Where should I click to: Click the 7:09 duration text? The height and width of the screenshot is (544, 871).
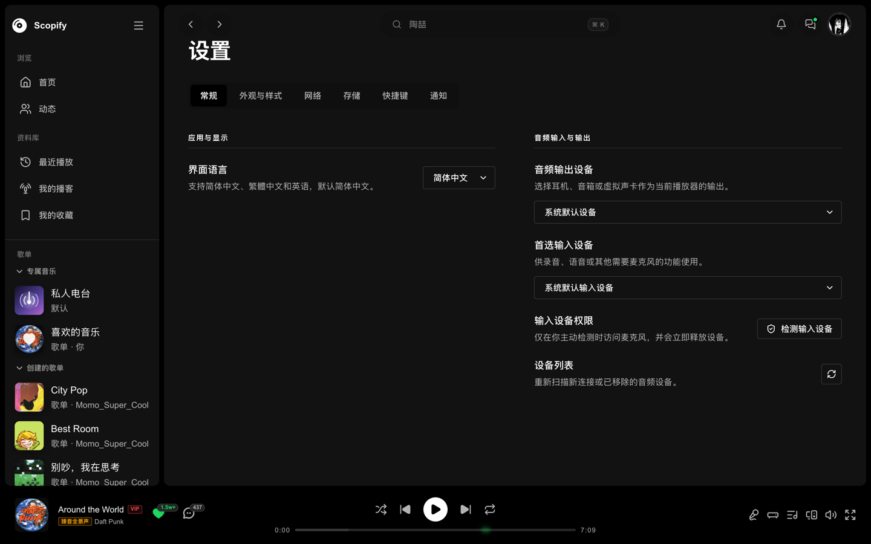tap(588, 530)
